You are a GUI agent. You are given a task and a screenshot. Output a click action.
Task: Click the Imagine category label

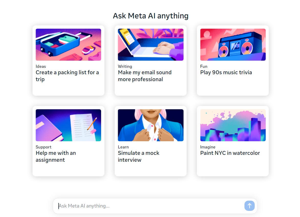point(208,147)
